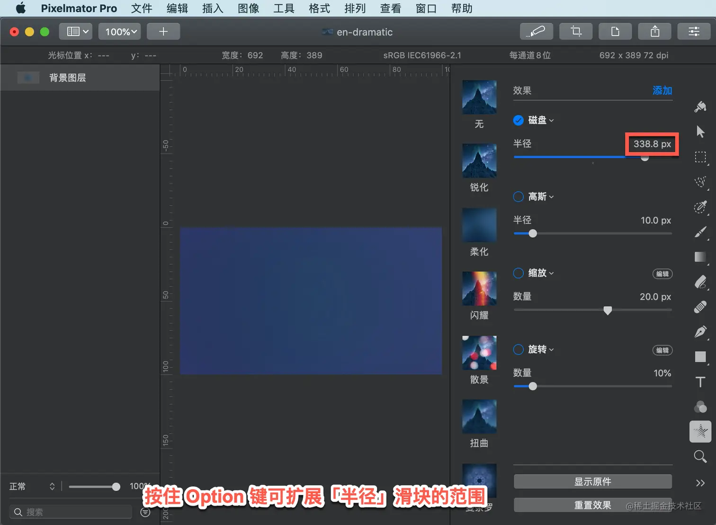This screenshot has width=716, height=525.
Task: Enable the 旋转 effect checkbox
Action: click(519, 349)
